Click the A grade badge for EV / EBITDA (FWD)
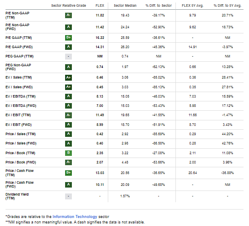The width and height of the screenshot is (249, 226). click(x=68, y=106)
